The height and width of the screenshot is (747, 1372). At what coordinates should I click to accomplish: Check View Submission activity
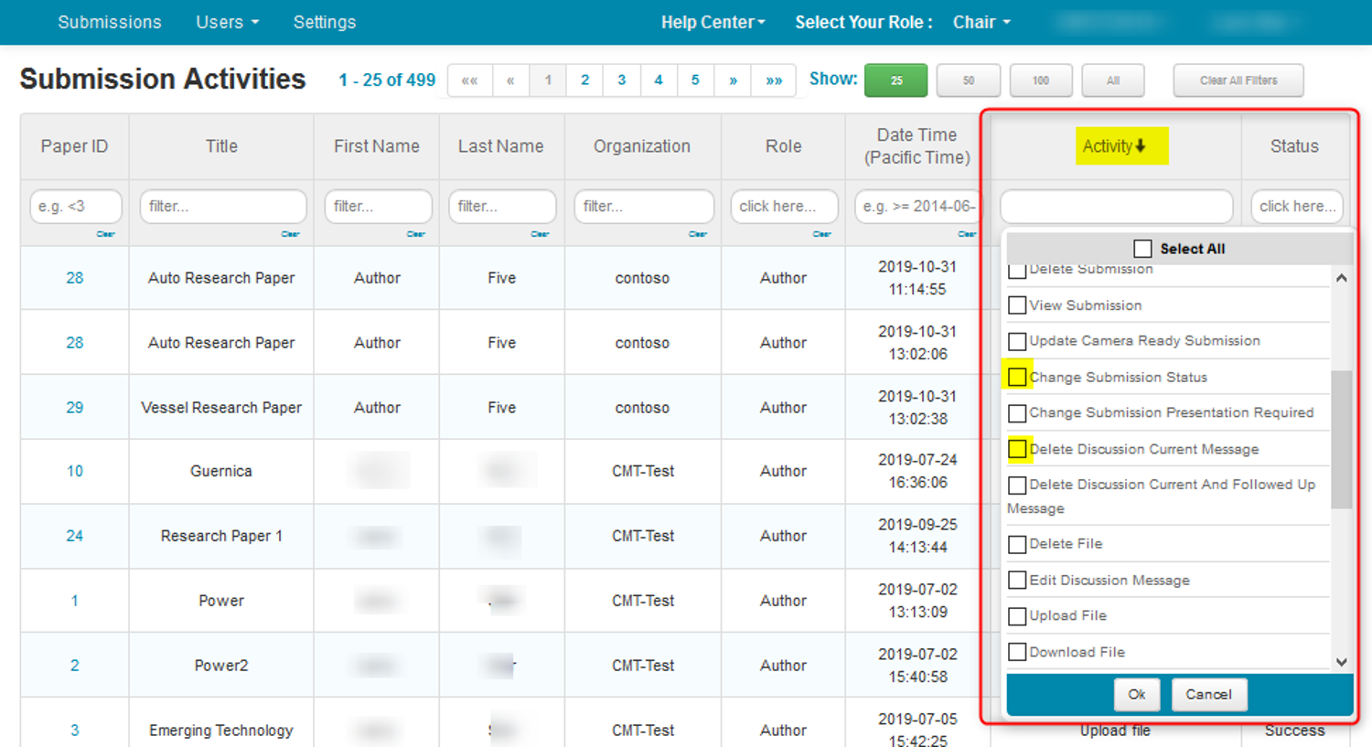click(1017, 305)
